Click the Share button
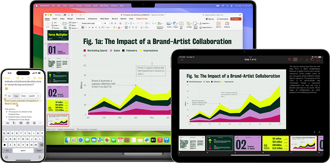This screenshot has height=163, width=330. point(236,19)
